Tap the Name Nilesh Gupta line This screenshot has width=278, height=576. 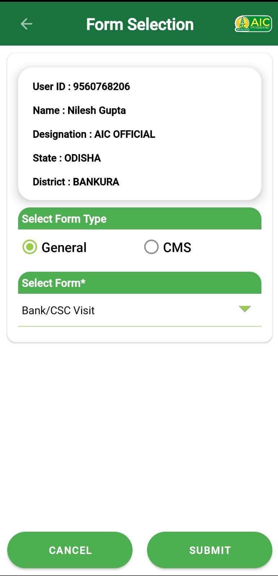click(79, 111)
